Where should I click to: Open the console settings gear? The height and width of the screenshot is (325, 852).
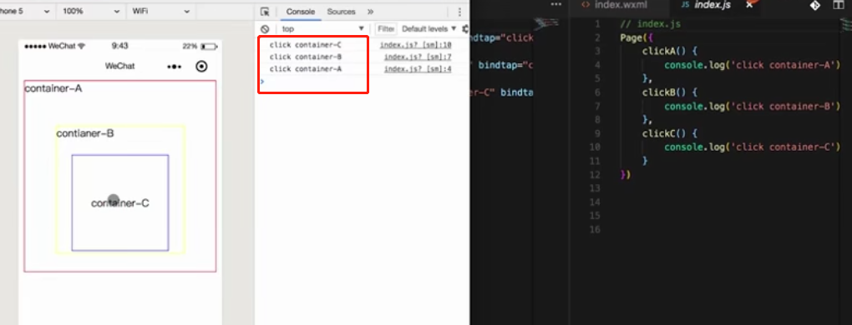click(465, 28)
